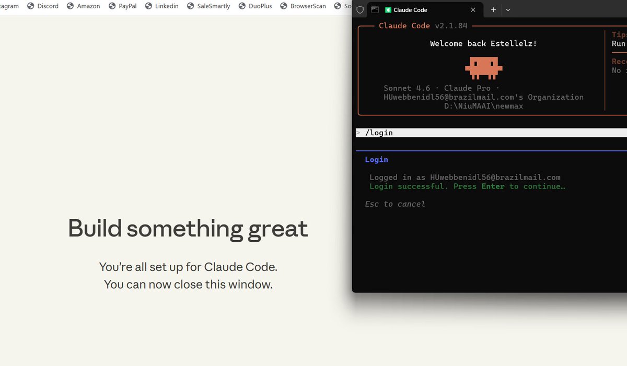
Task: Click 'Login successful. Press Enter to continue' text
Action: 467,186
